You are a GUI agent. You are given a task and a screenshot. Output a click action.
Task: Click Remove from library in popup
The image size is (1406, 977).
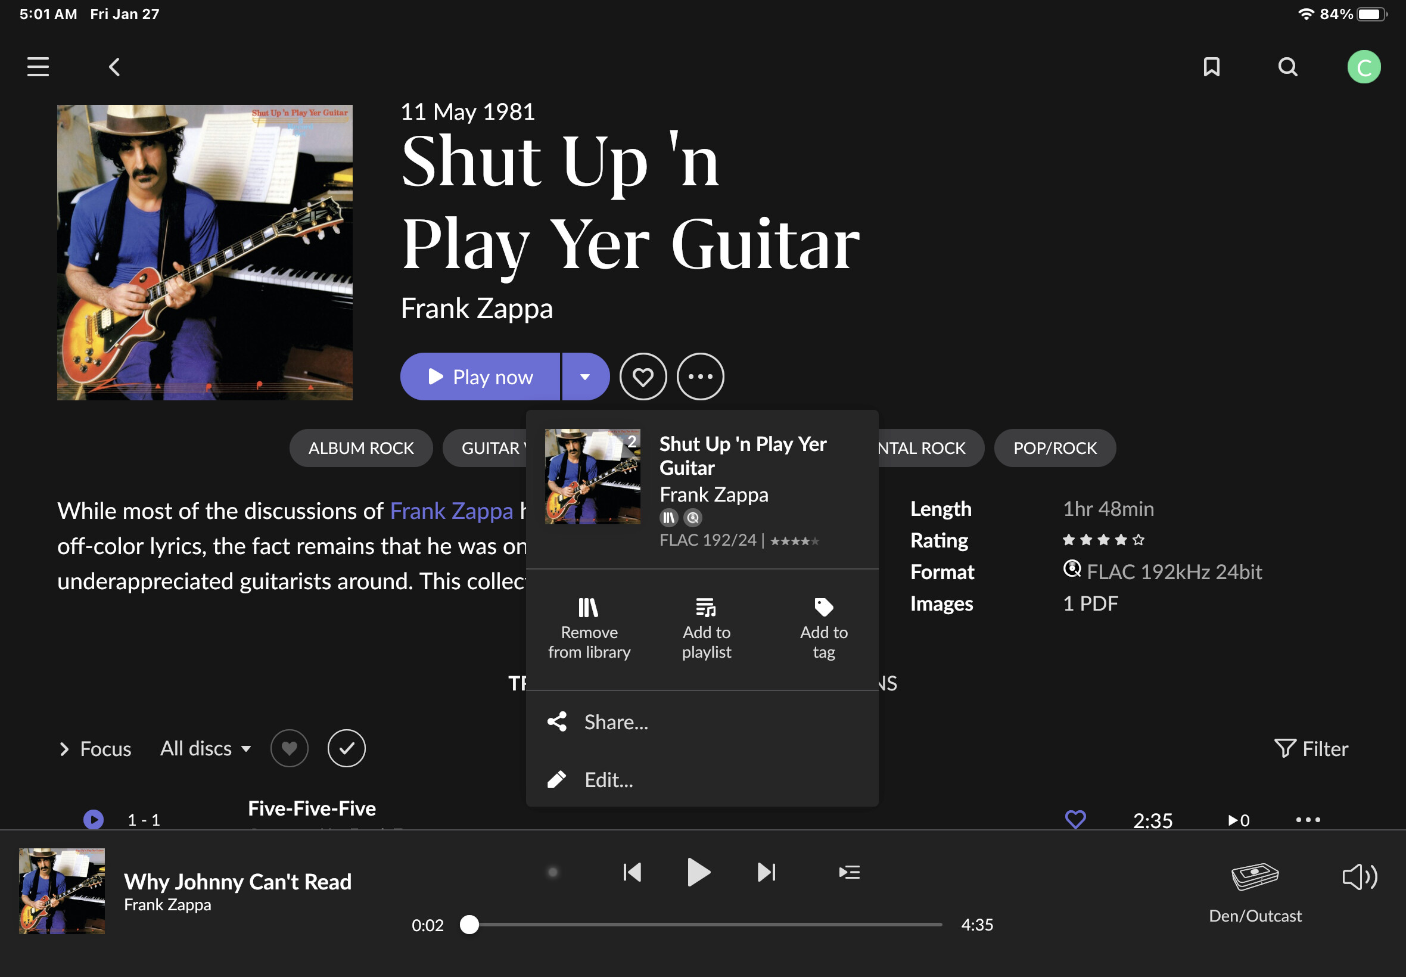click(589, 629)
